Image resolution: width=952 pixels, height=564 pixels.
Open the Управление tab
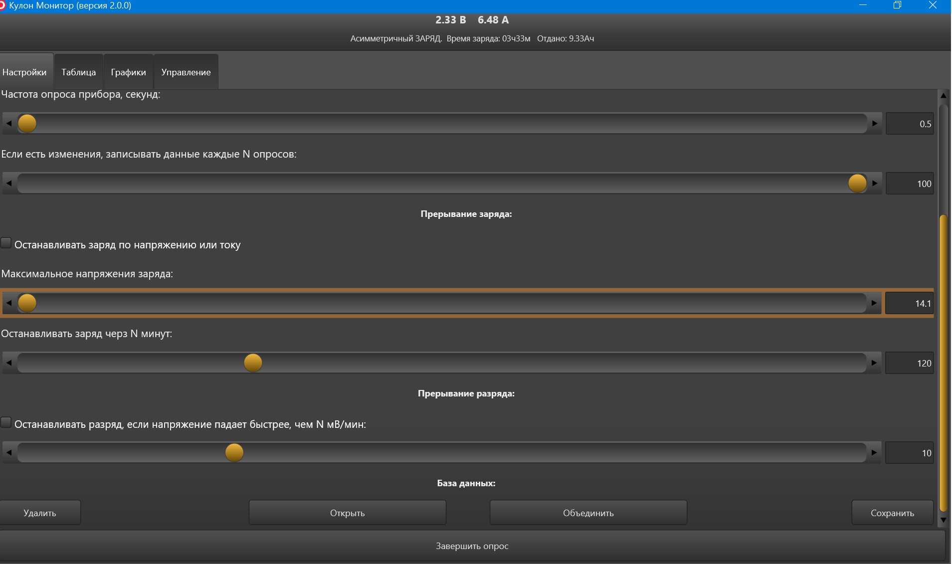[x=186, y=72]
